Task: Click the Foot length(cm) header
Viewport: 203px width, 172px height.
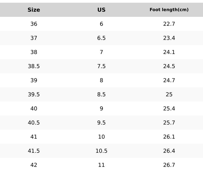Action: (x=169, y=10)
